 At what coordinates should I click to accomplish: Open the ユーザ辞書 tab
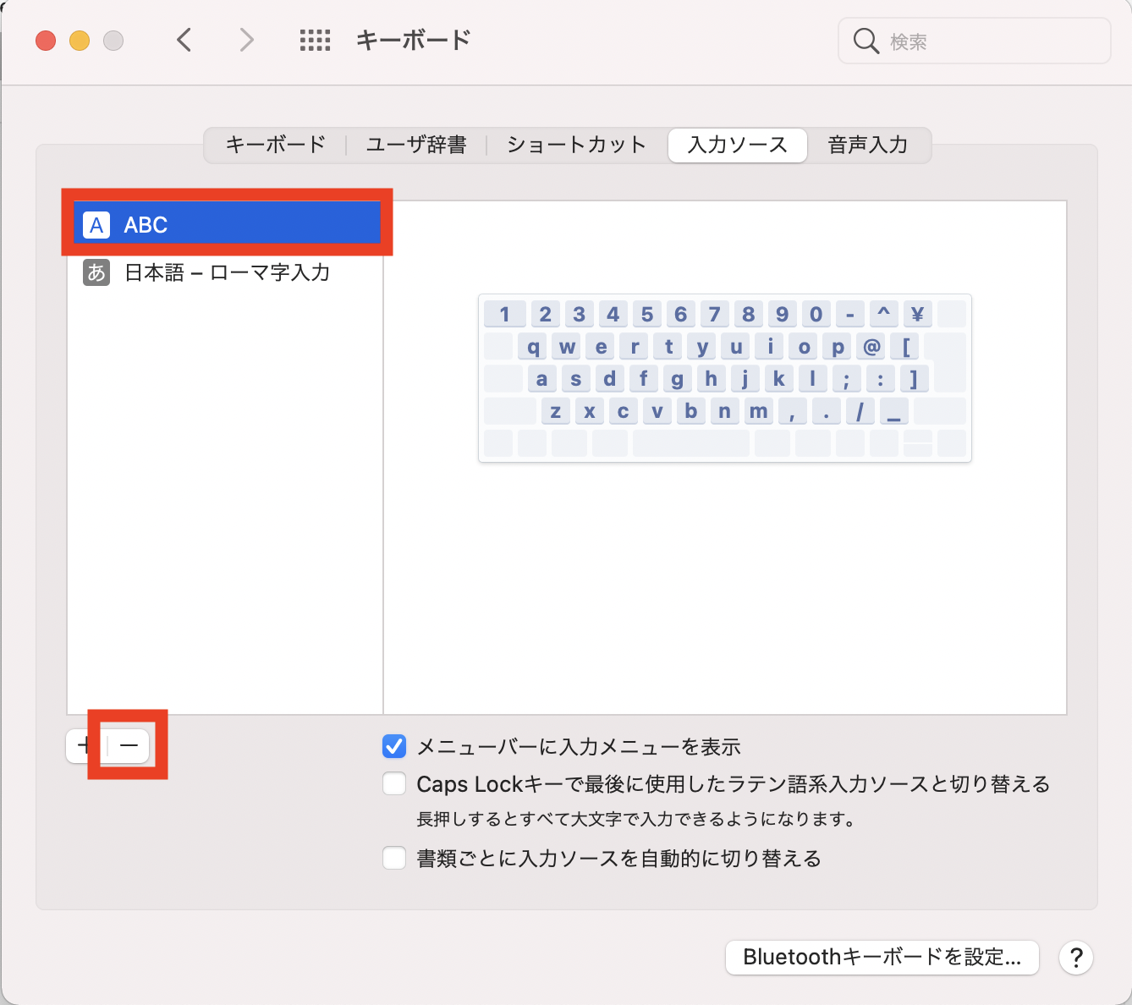(x=415, y=145)
